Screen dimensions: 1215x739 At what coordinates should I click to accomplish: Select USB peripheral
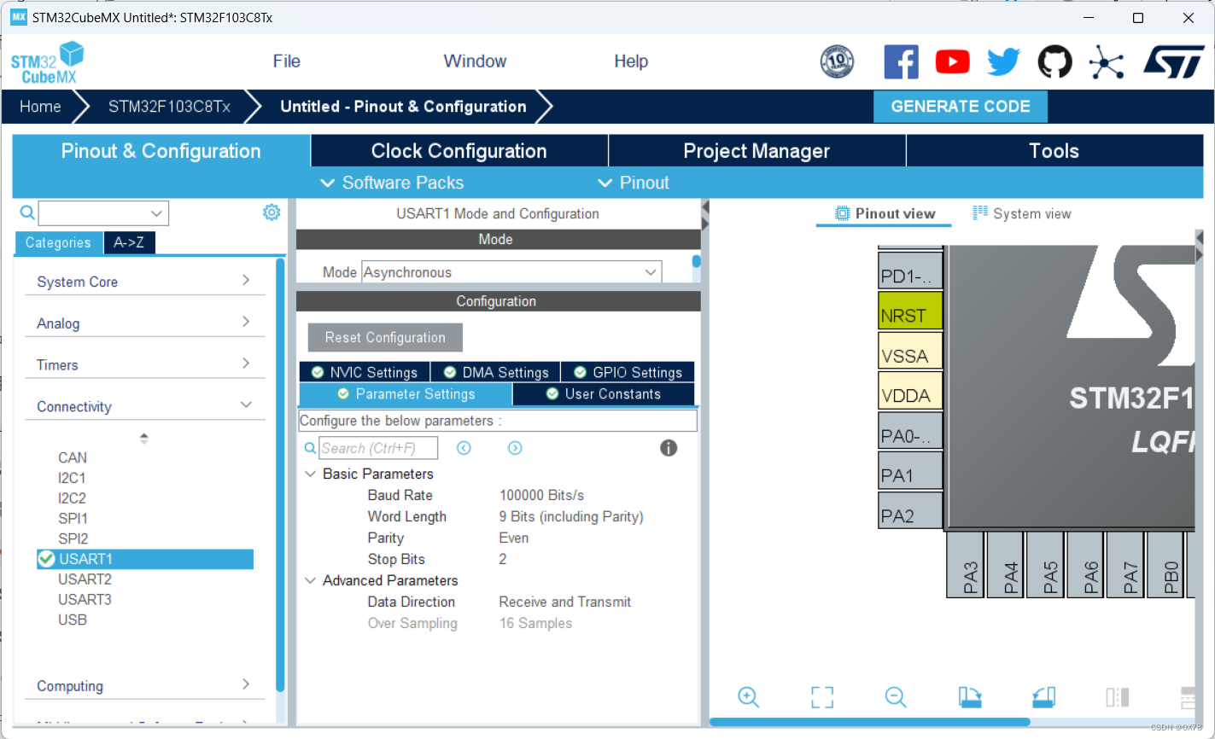73,620
